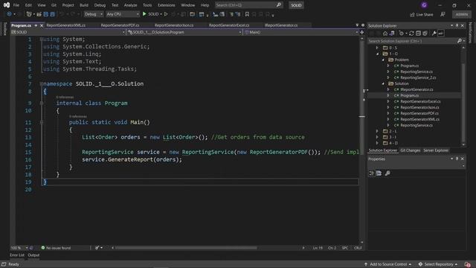Click Start Without Debugging outline play icon
This screenshot has height=268, width=476.
point(166,14)
